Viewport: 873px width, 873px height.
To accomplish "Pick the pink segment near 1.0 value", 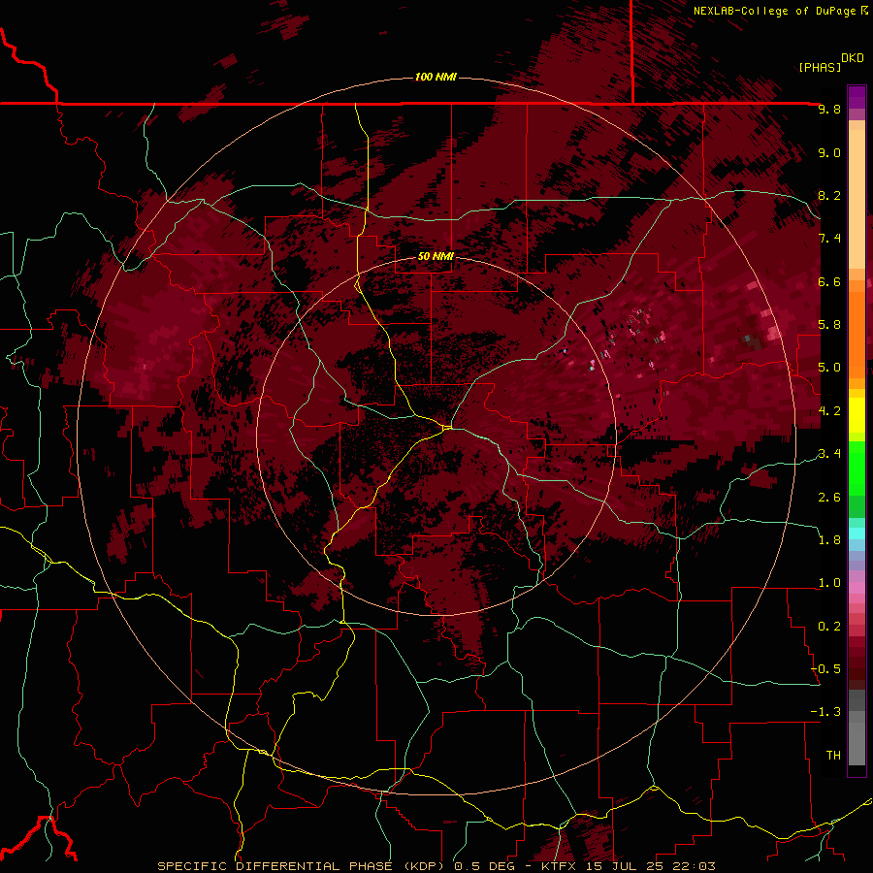I will pyautogui.click(x=857, y=588).
